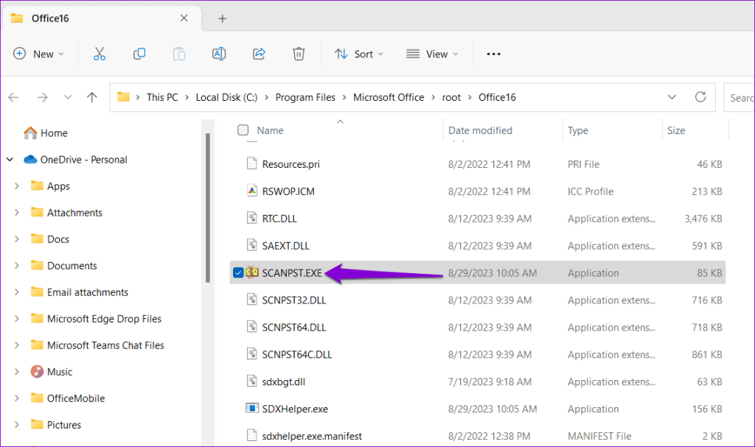Click the Delete trash icon
755x447 pixels.
[x=299, y=54]
